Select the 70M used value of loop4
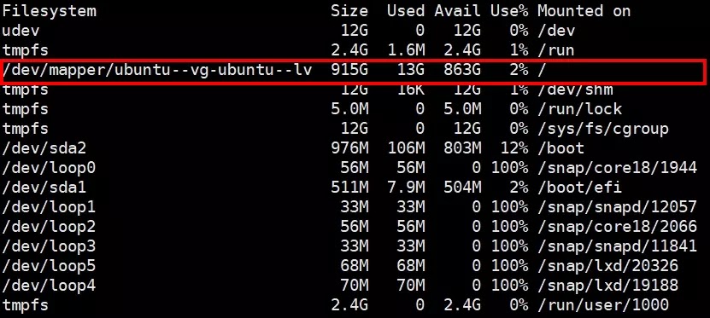 pos(411,286)
